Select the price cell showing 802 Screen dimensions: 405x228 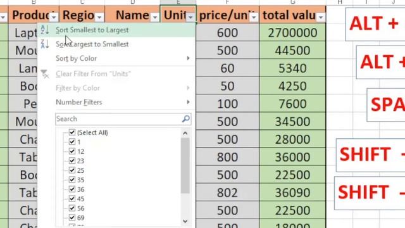coord(227,193)
